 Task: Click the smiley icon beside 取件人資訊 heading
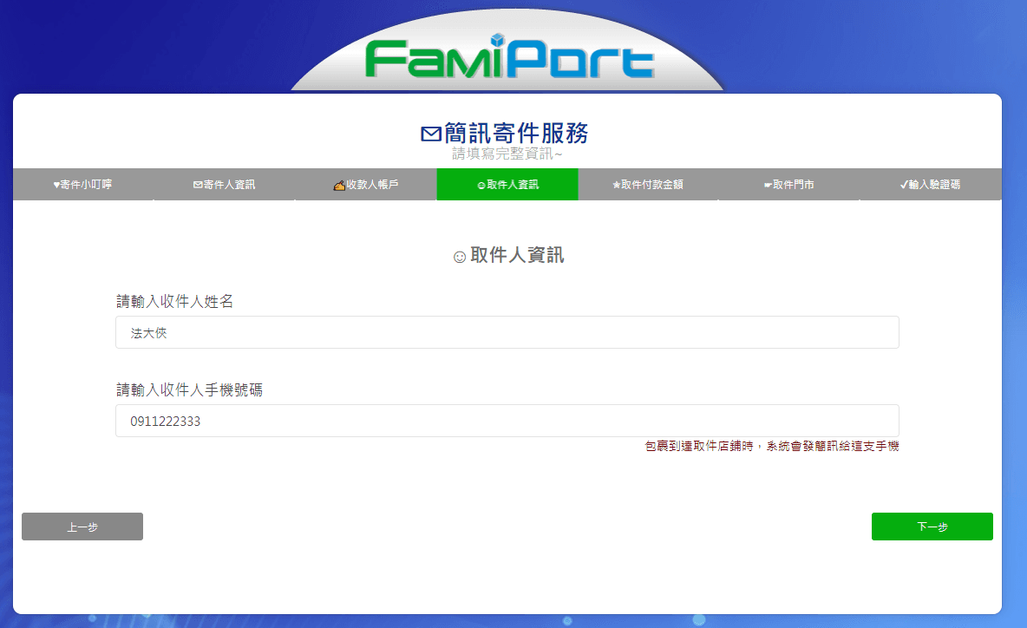(x=460, y=257)
